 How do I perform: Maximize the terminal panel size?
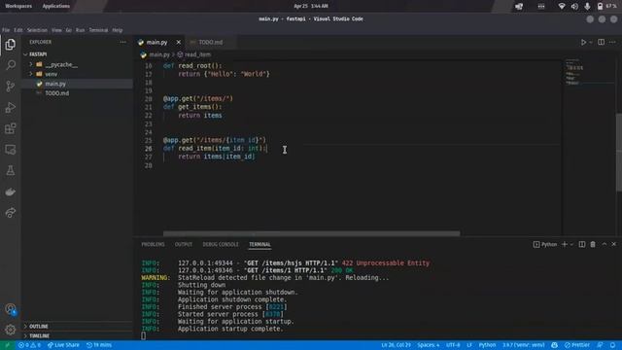point(605,244)
